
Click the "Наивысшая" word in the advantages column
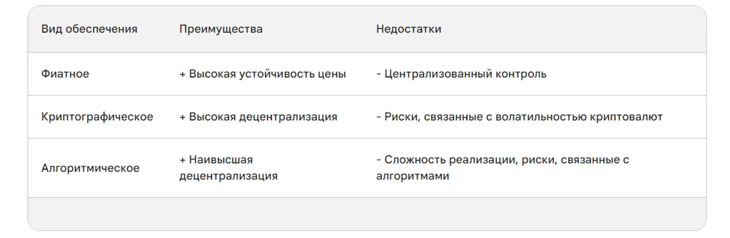tap(221, 160)
